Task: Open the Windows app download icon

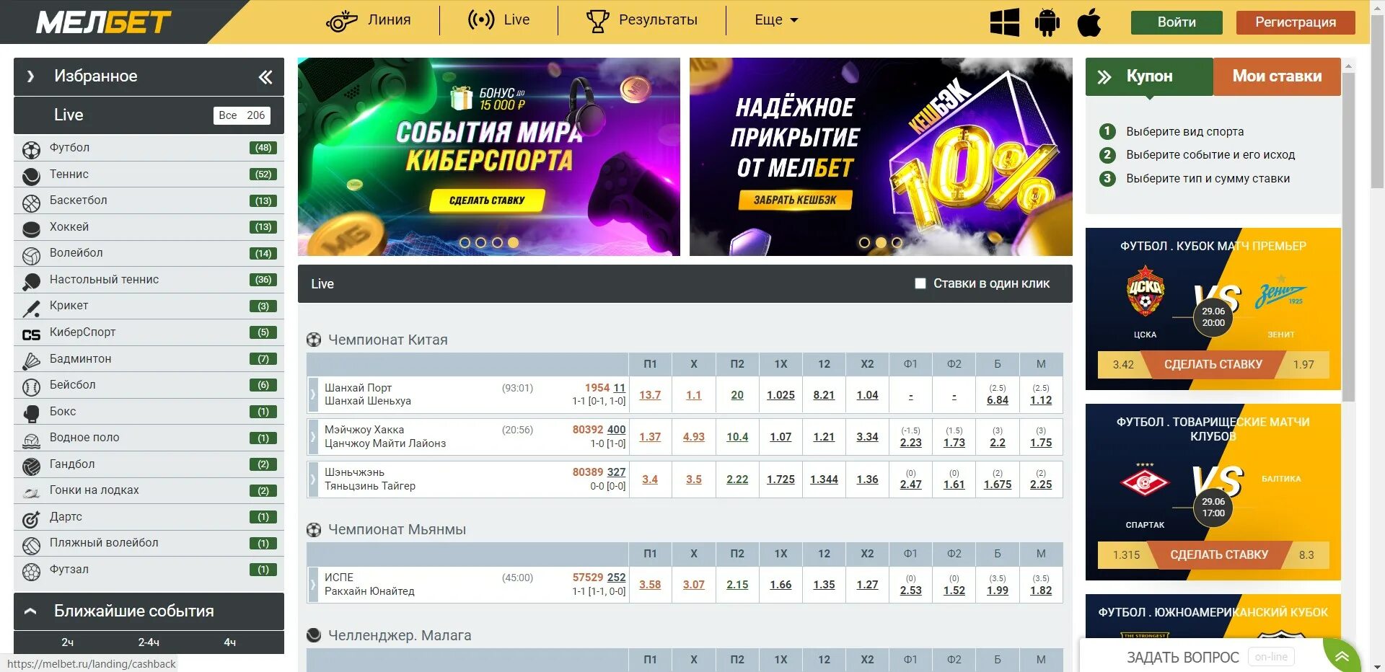Action: click(x=1004, y=22)
